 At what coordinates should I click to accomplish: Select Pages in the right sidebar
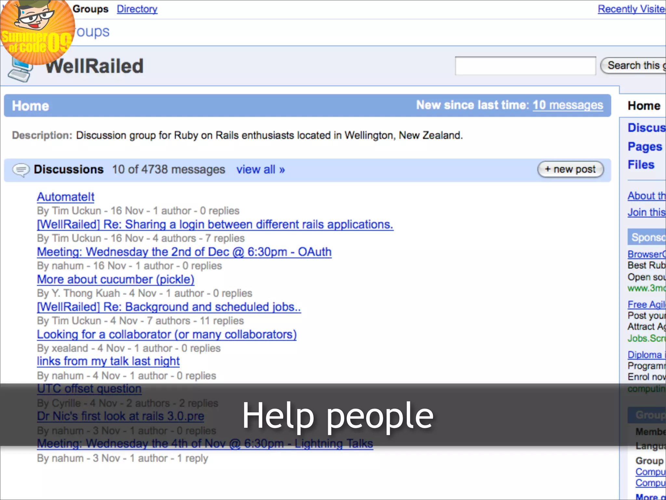(645, 146)
